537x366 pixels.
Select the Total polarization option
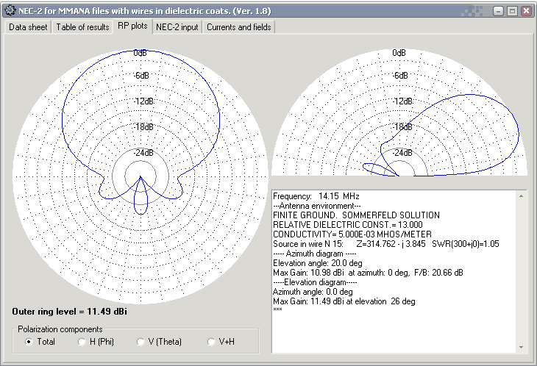pyautogui.click(x=29, y=342)
